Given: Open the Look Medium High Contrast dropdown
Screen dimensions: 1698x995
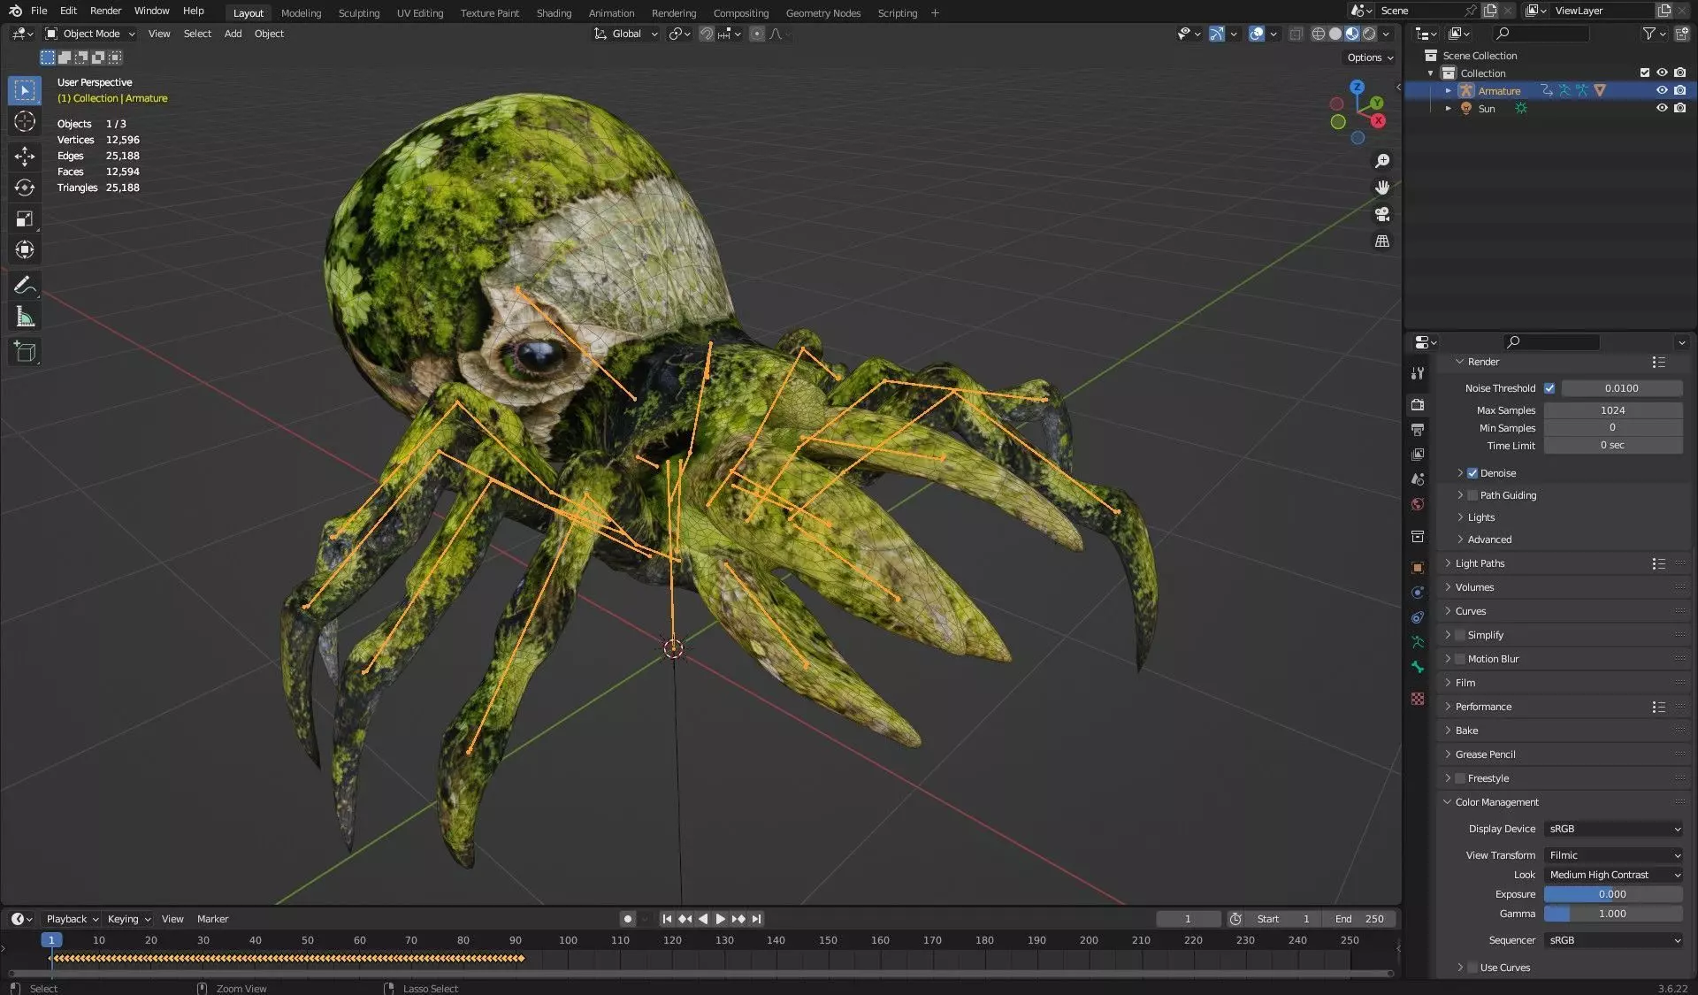Looking at the screenshot, I should pyautogui.click(x=1613, y=875).
